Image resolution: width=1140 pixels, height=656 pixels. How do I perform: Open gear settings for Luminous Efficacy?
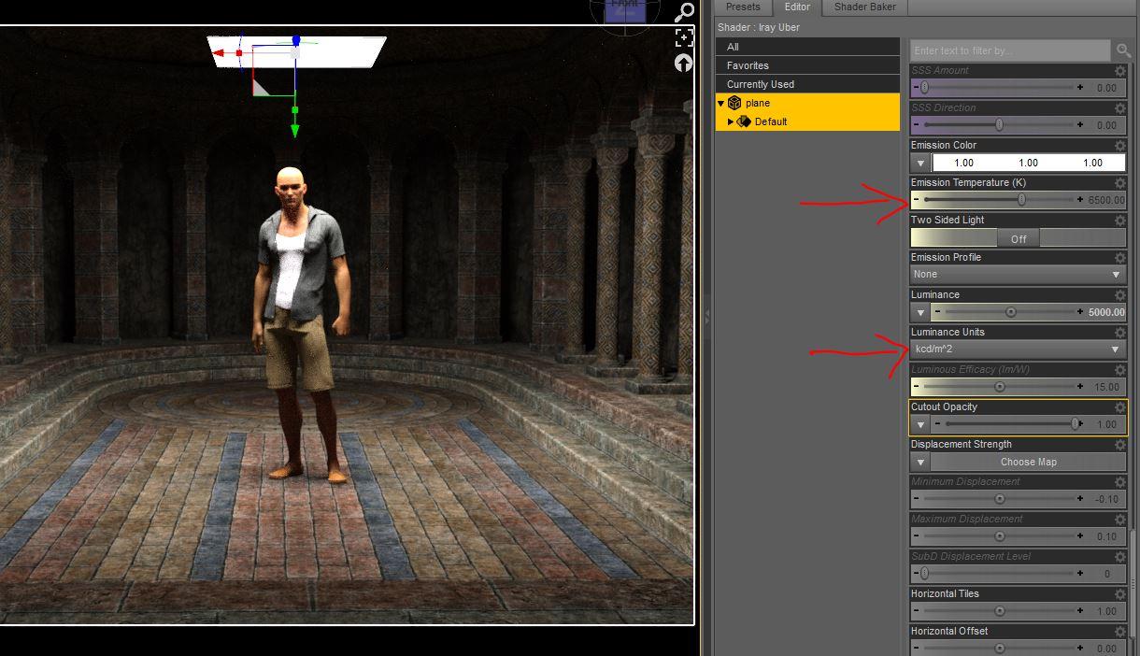point(1120,370)
